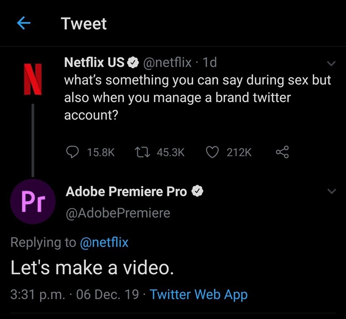346x319 pixels.
Task: Open the Adobe Premiere Pro avatar
Action: (33, 202)
